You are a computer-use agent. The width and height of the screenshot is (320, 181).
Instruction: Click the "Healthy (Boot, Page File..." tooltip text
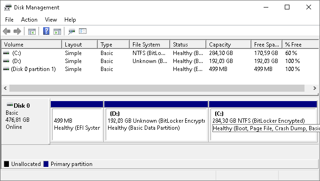coord(266,128)
